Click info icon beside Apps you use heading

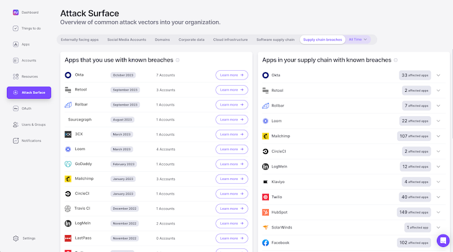[178, 60]
